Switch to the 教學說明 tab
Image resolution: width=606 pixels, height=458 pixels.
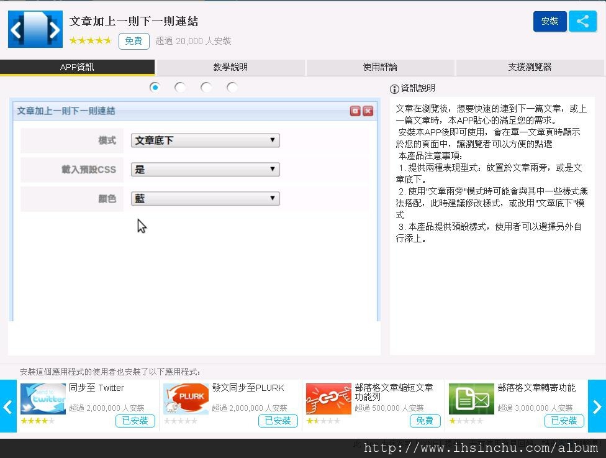[230, 67]
